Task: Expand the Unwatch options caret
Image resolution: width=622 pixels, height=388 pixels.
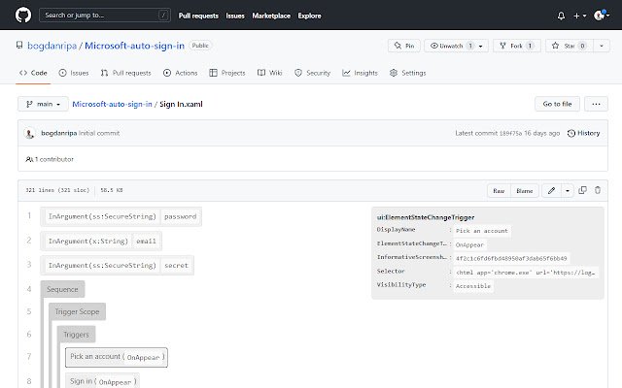Action: (x=481, y=46)
